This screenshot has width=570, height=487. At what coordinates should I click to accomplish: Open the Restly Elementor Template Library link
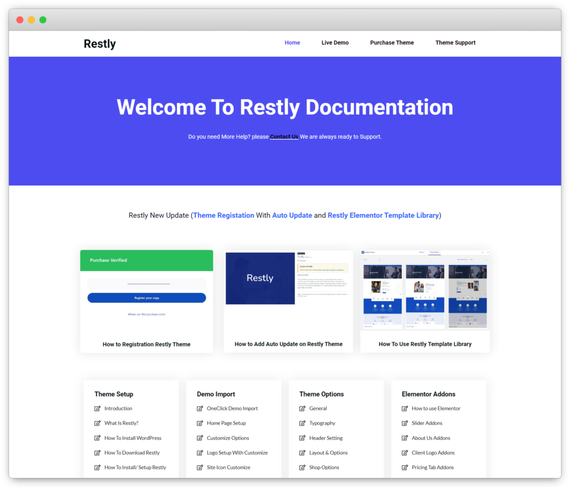pos(383,215)
